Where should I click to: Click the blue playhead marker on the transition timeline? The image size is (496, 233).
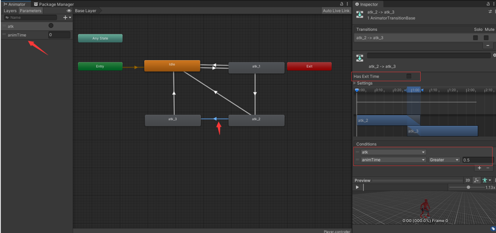(x=357, y=90)
